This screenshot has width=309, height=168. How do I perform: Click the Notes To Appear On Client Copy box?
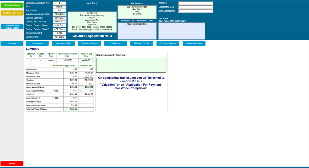pyautogui.click(x=131, y=65)
